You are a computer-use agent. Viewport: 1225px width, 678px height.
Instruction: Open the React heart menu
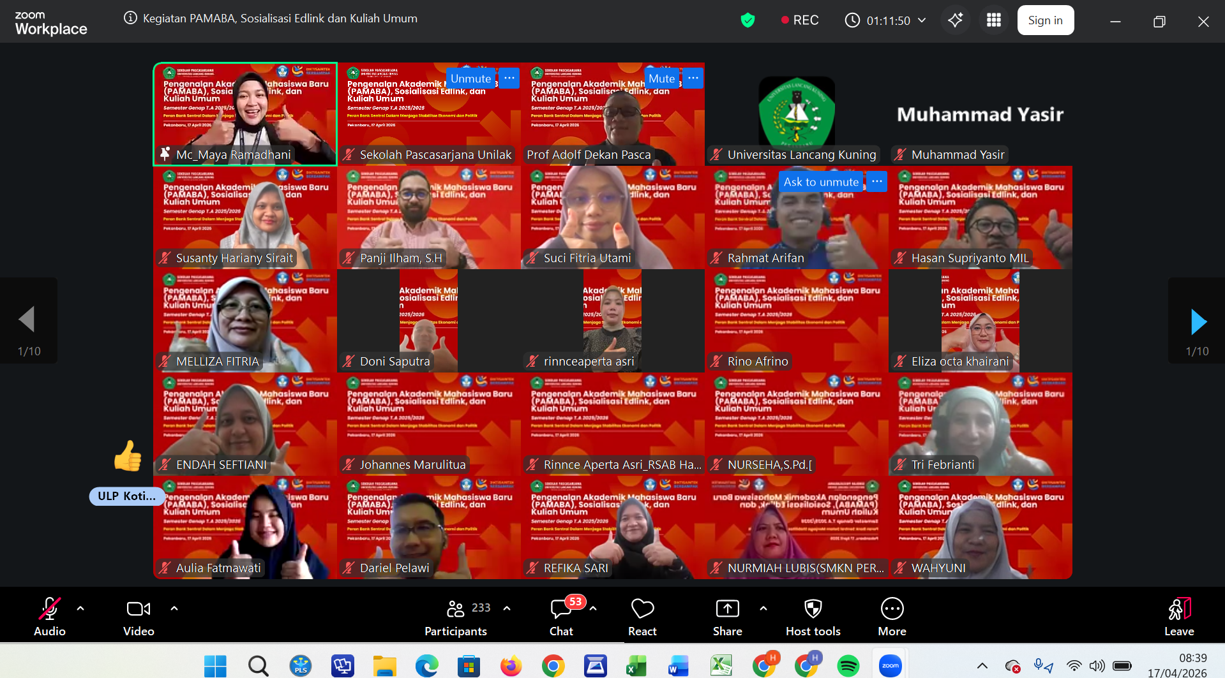point(642,616)
